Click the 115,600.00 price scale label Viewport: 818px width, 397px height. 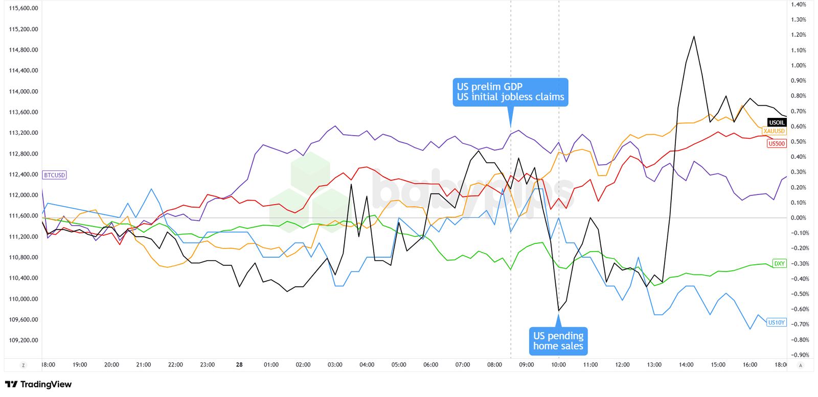24,8
